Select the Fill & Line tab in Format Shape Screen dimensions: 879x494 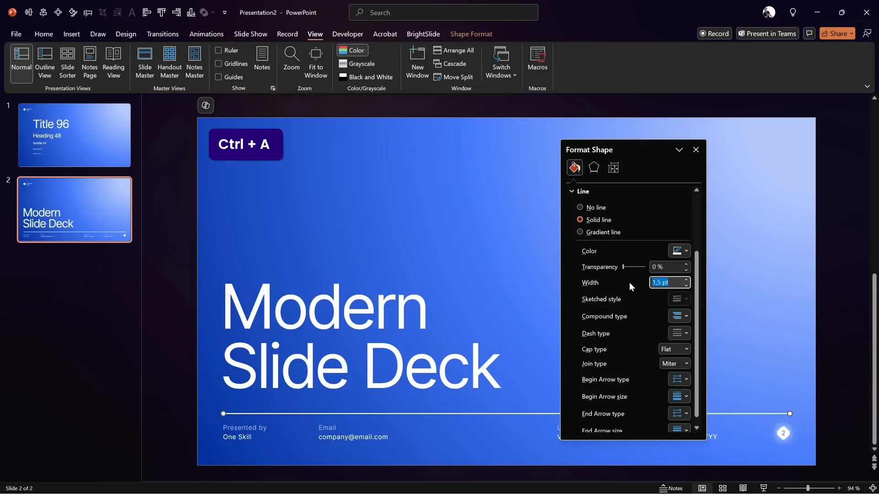[575, 167]
